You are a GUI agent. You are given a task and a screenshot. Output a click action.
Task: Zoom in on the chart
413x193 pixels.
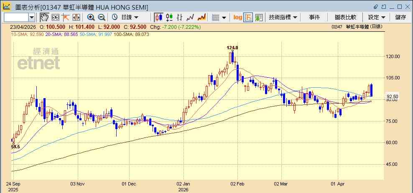point(91,18)
